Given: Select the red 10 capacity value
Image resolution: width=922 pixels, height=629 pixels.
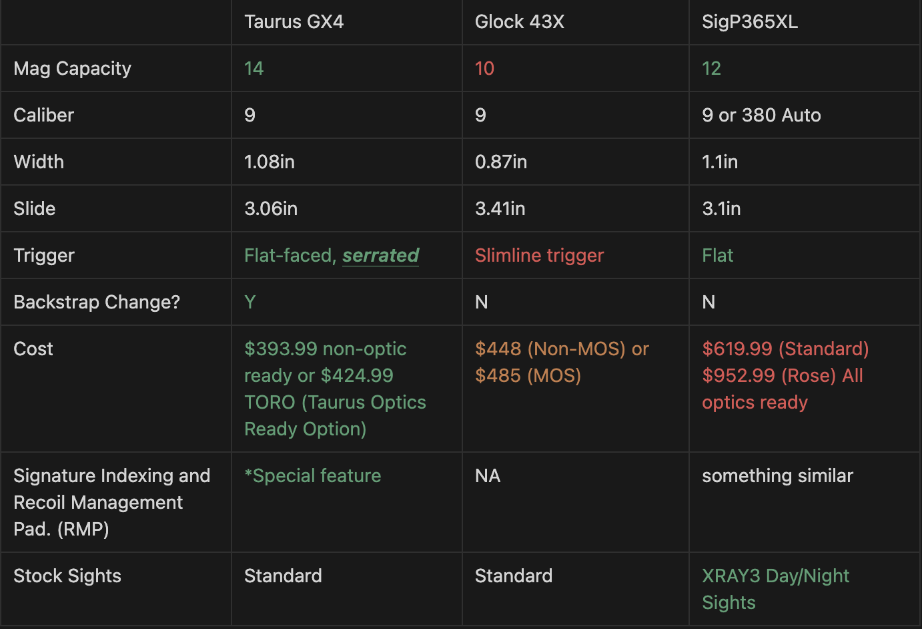Looking at the screenshot, I should click(x=484, y=68).
